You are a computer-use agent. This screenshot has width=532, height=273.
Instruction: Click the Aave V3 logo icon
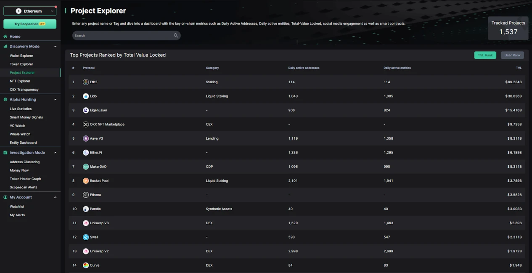(86, 138)
